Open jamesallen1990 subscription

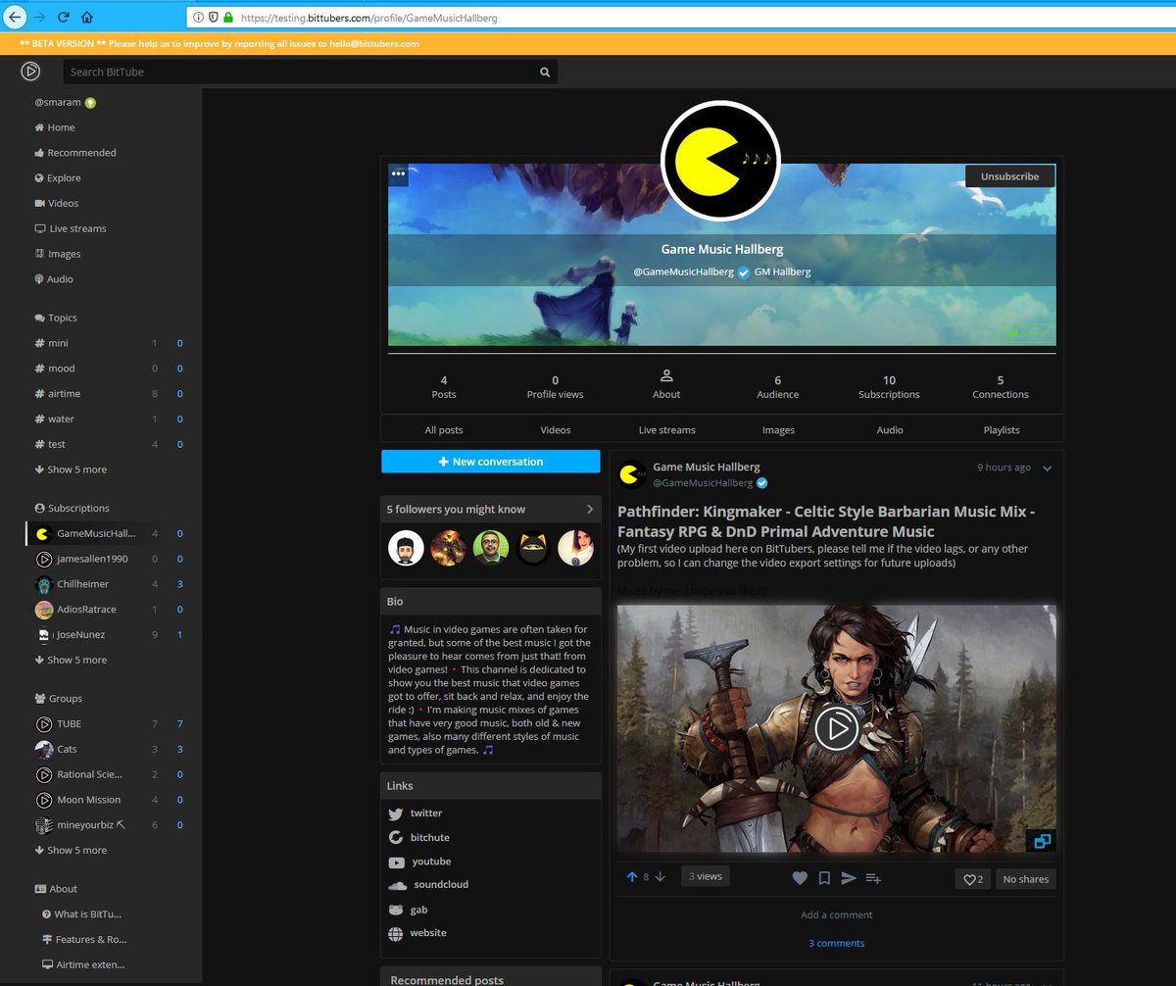tap(81, 559)
